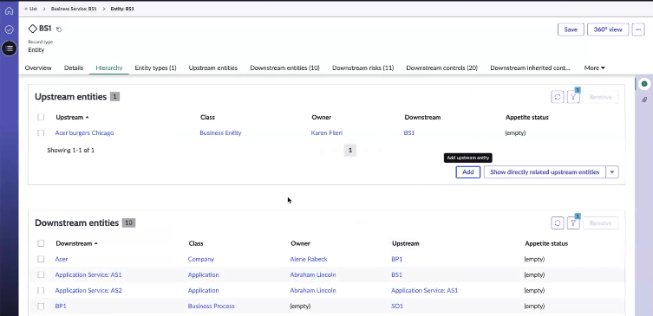Sort by Upstream column header

72,117
